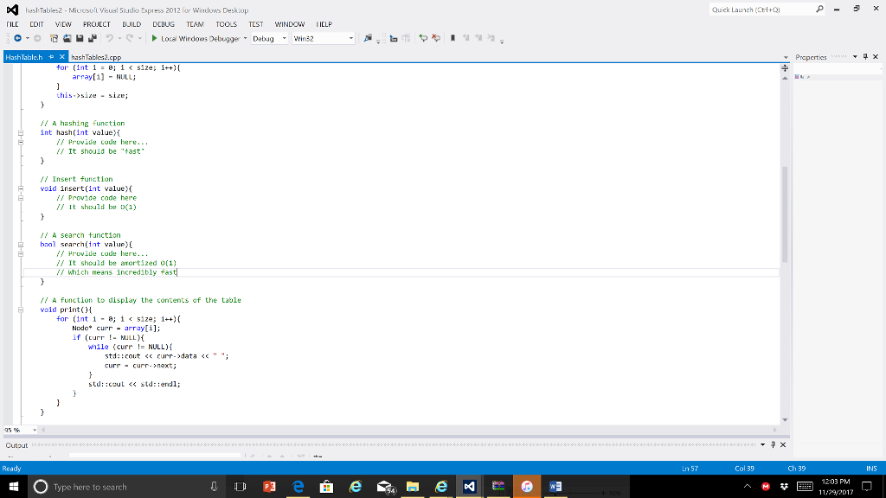The image size is (886, 498).
Task: Click the editor vertical scrollbar thumb
Action: click(x=785, y=214)
